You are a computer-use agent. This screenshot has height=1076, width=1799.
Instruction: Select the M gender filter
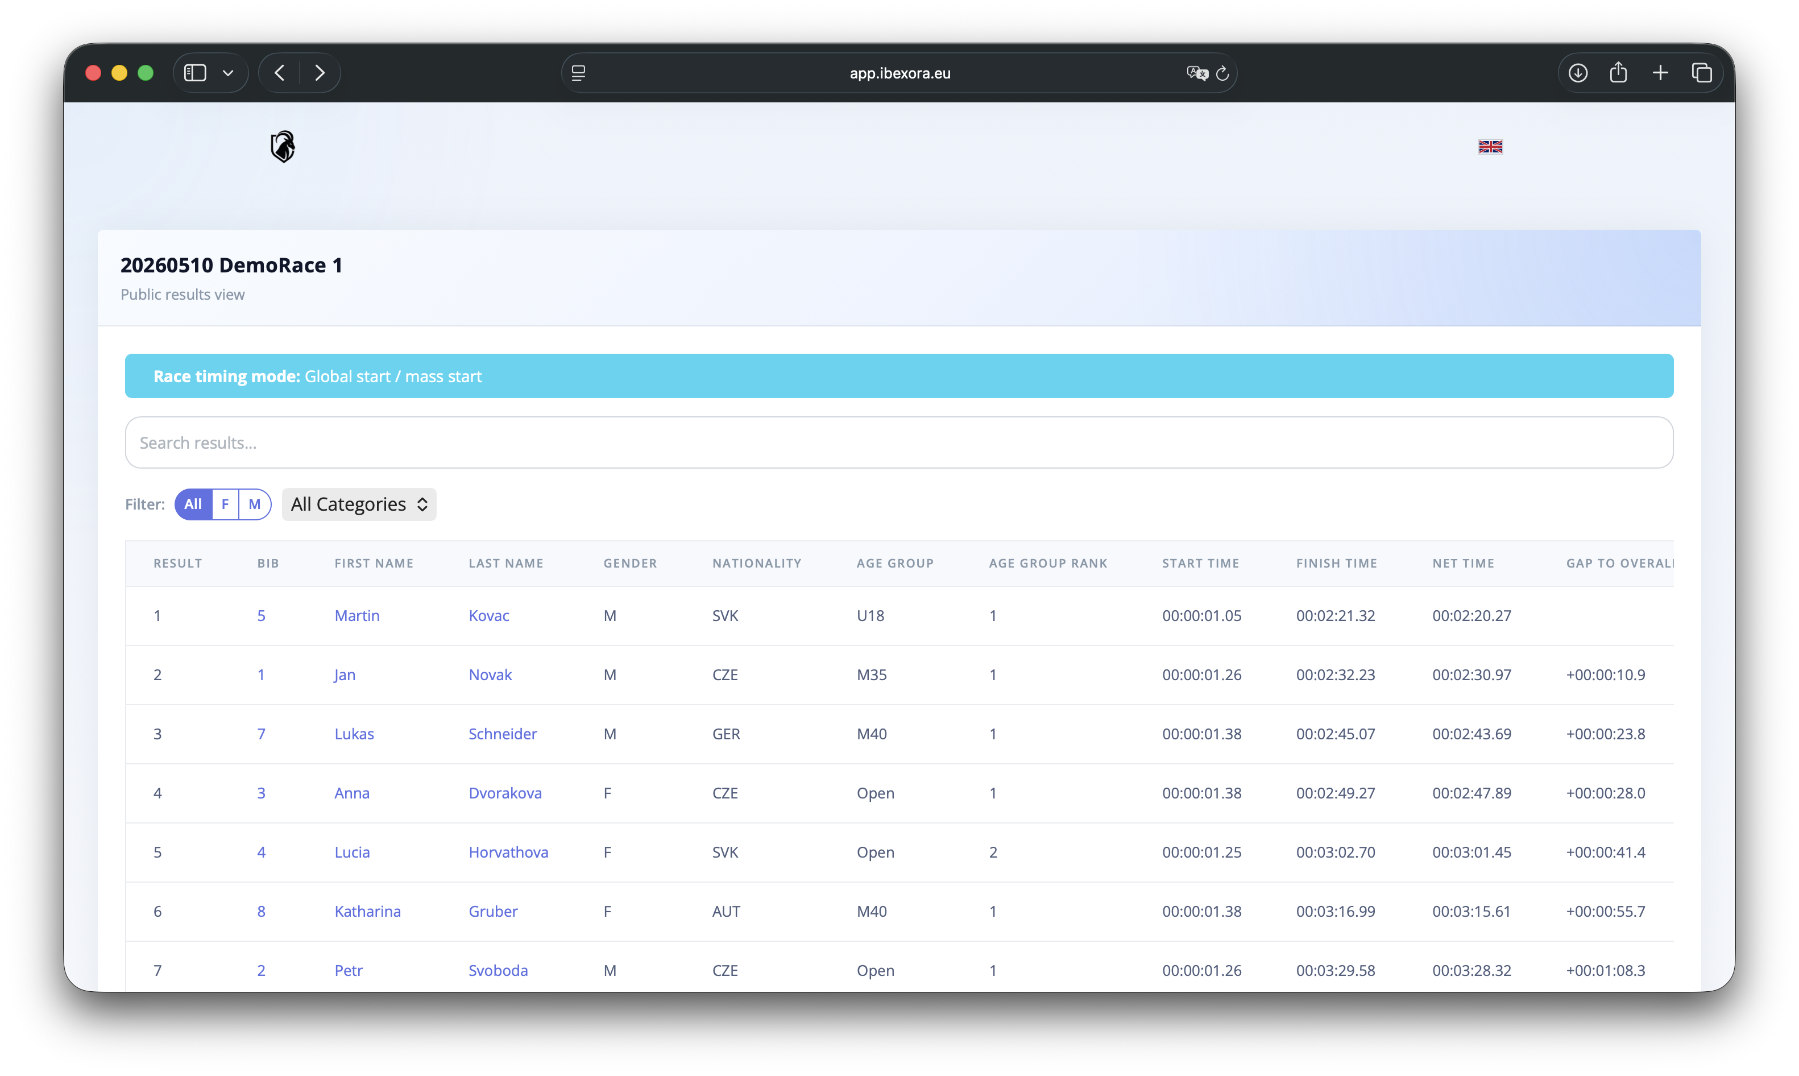tap(254, 504)
